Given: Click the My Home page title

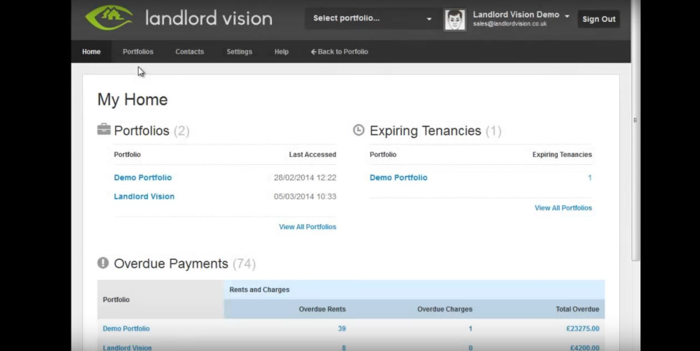Looking at the screenshot, I should point(133,99).
